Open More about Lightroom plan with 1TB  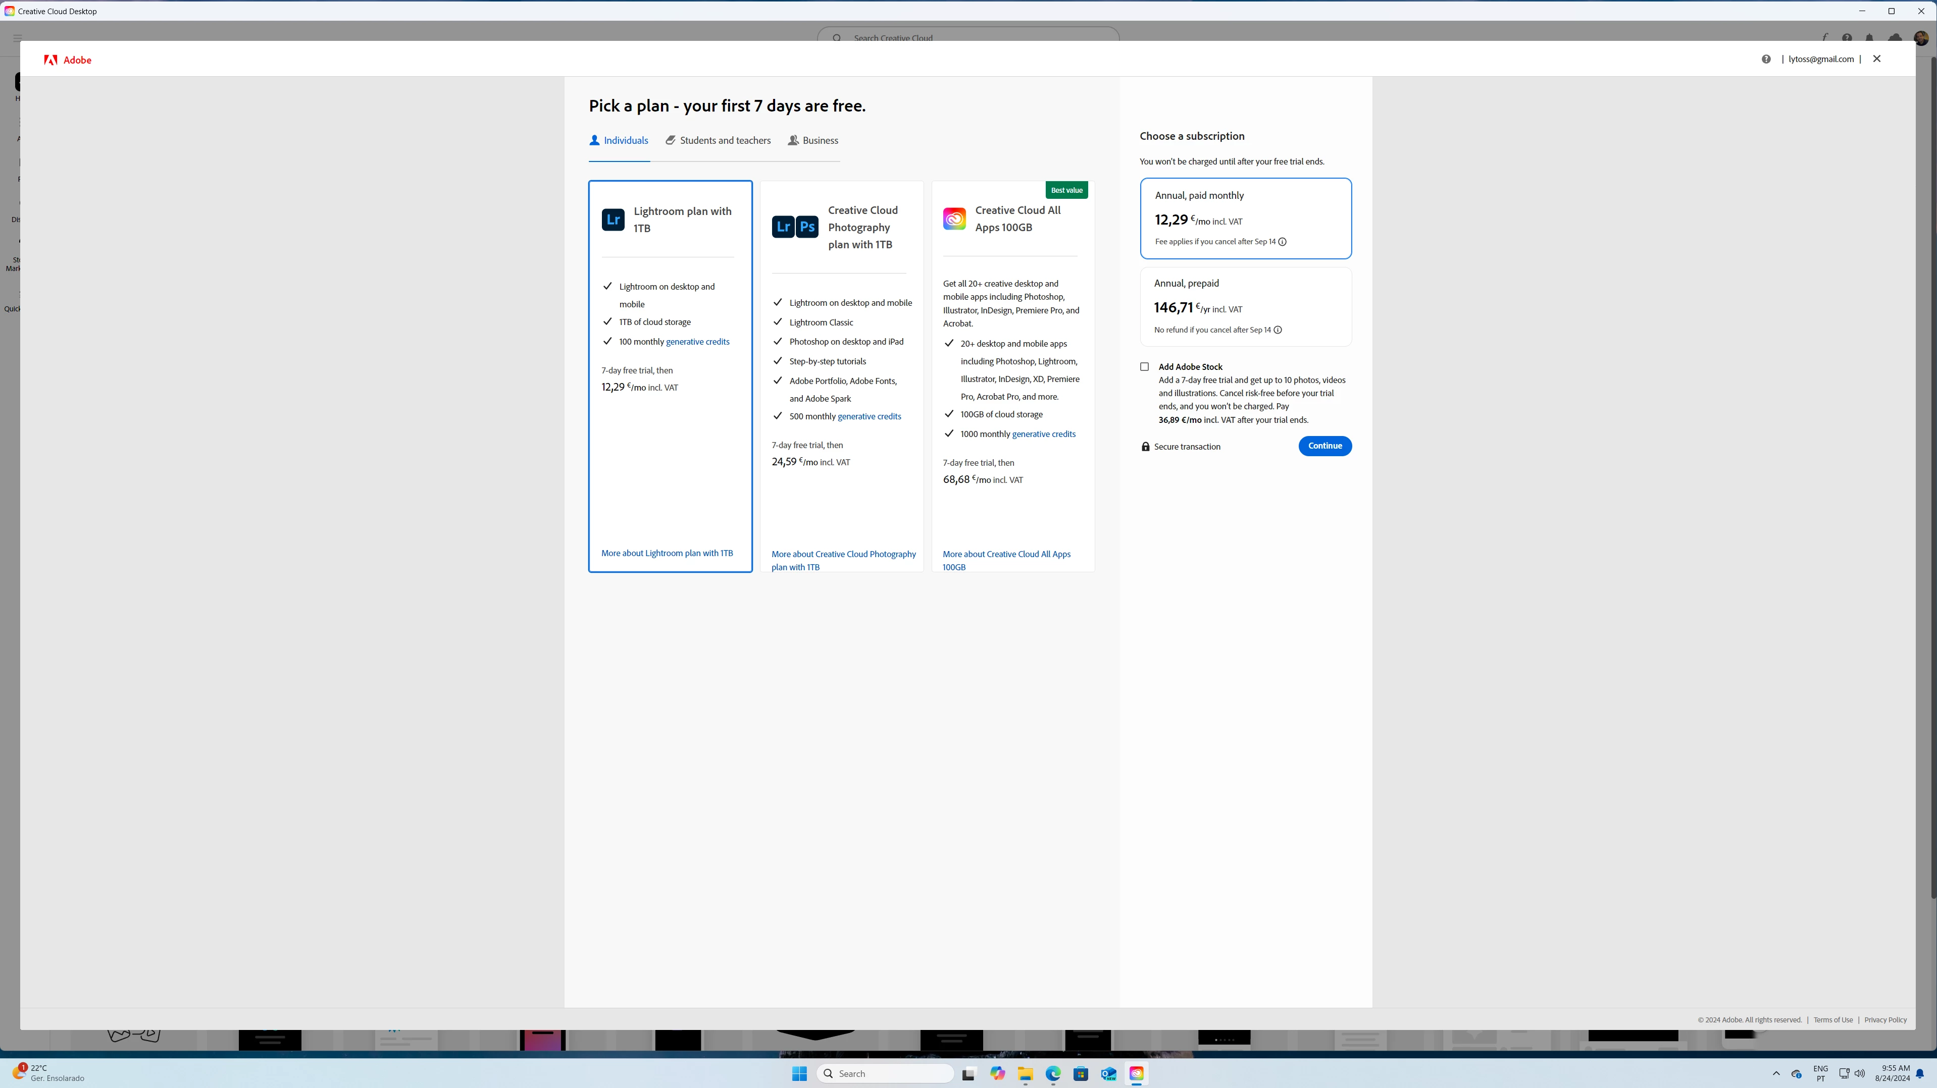point(667,553)
